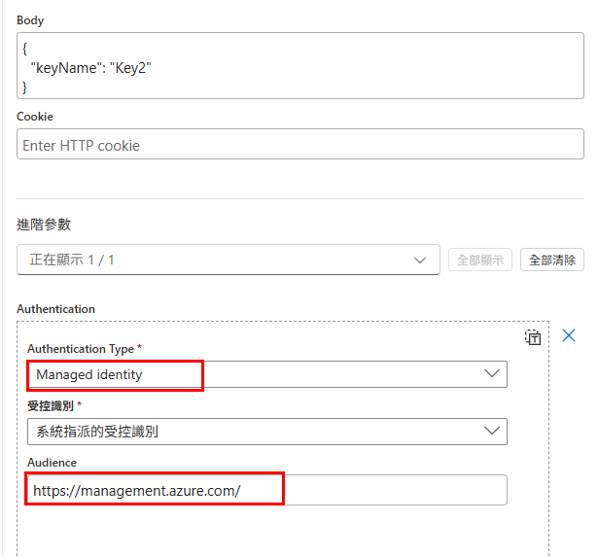The width and height of the screenshot is (598, 557).
Task: Click the 受控識別 field label
Action: 51,406
